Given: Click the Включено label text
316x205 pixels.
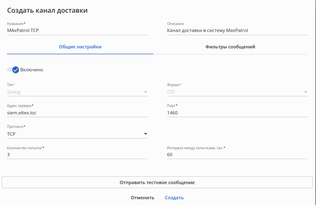Looking at the screenshot, I should pyautogui.click(x=32, y=70).
